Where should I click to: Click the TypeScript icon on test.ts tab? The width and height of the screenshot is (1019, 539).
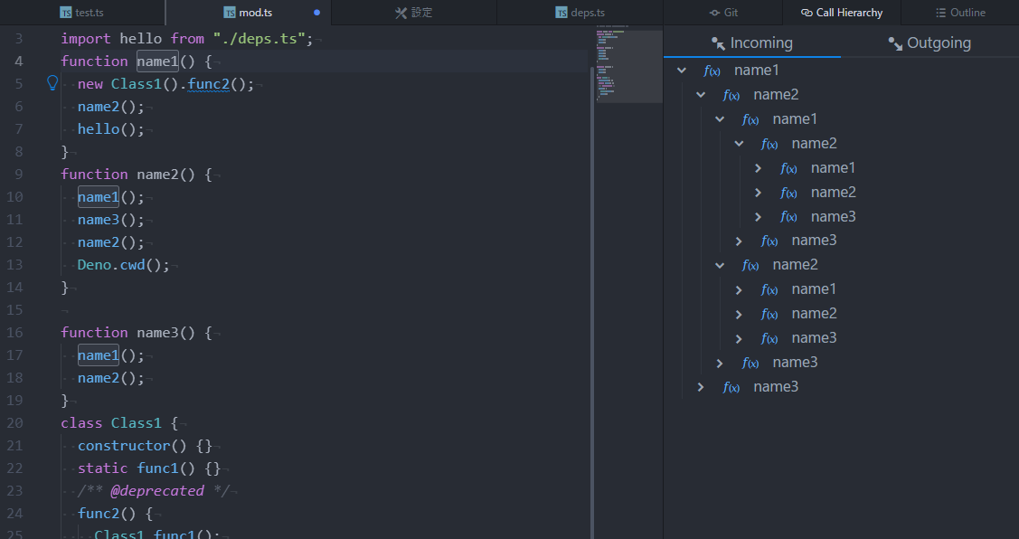[66, 13]
